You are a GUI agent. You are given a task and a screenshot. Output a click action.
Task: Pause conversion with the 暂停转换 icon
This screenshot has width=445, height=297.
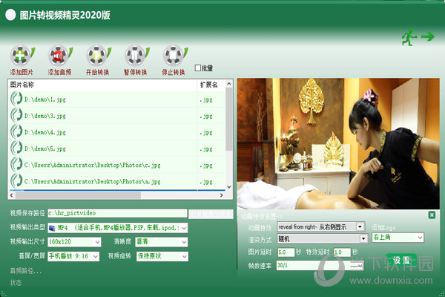click(136, 56)
